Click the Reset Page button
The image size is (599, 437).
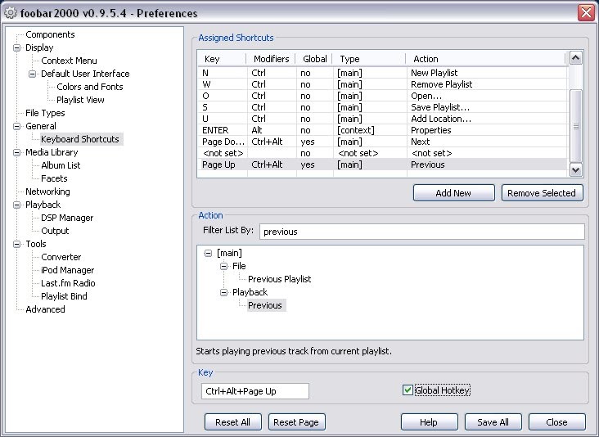click(297, 422)
